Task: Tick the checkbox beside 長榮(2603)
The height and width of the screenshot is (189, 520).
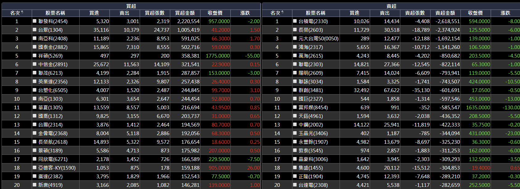Action: (x=295, y=30)
